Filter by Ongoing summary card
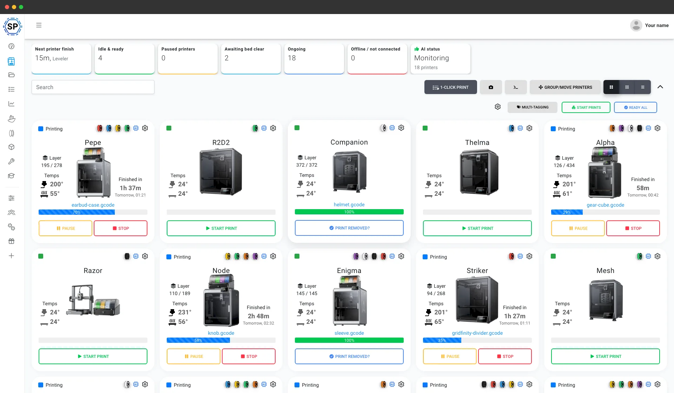The height and width of the screenshot is (393, 674). click(314, 59)
